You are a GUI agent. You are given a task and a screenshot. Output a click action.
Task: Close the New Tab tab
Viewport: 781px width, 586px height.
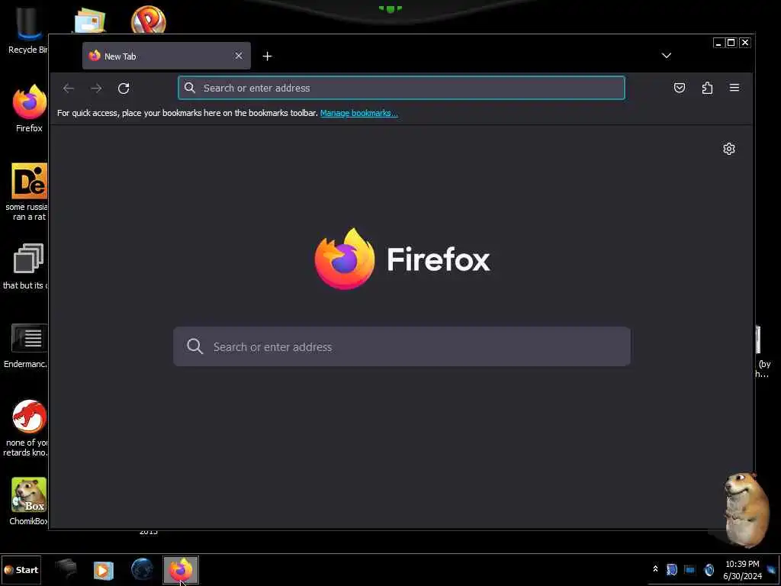pyautogui.click(x=239, y=56)
